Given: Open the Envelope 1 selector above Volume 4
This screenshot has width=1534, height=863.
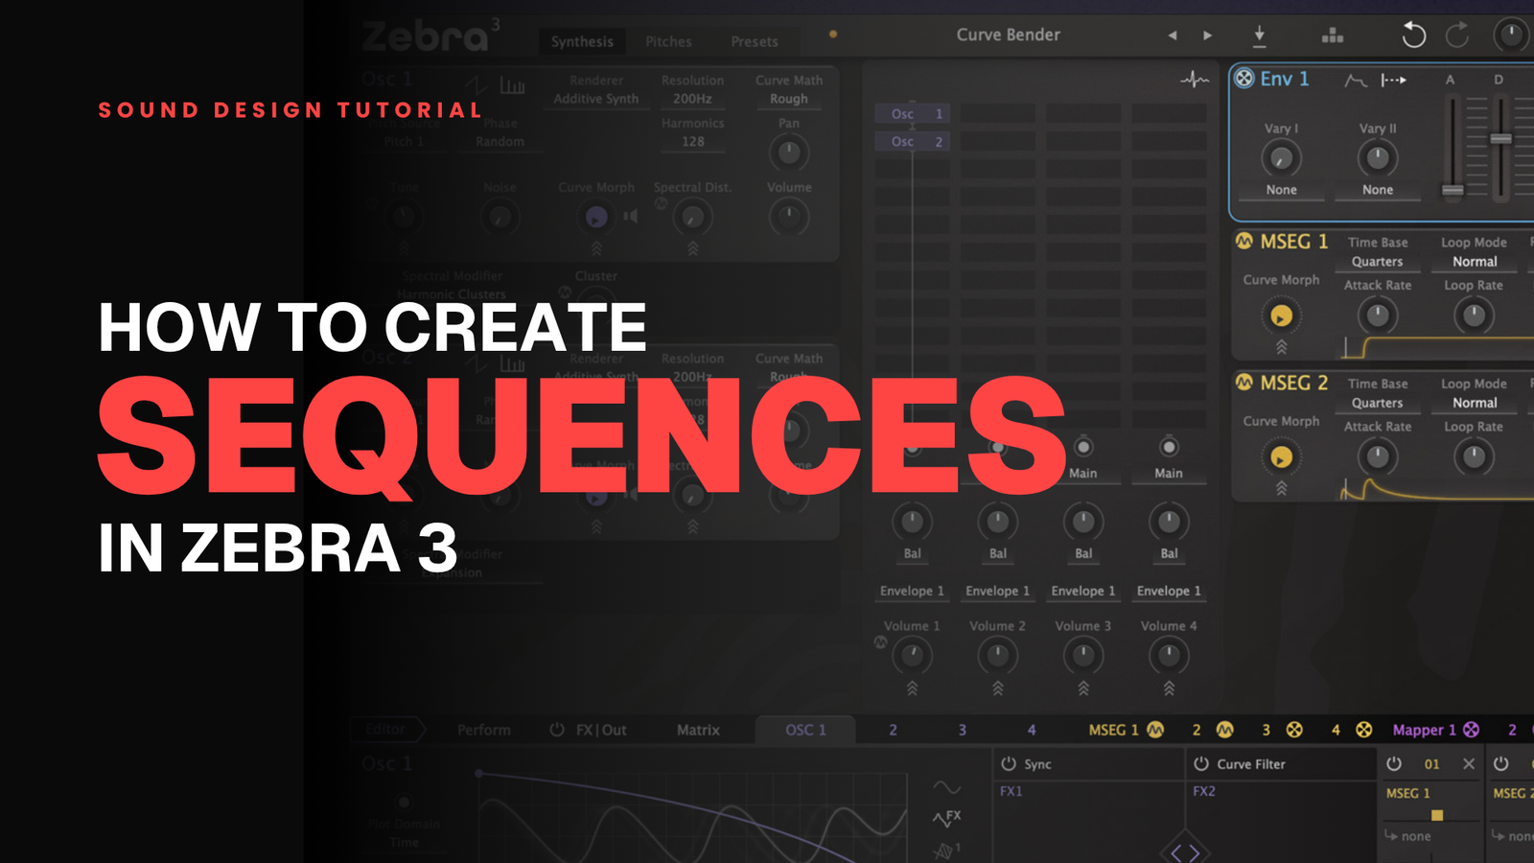Looking at the screenshot, I should [1169, 592].
